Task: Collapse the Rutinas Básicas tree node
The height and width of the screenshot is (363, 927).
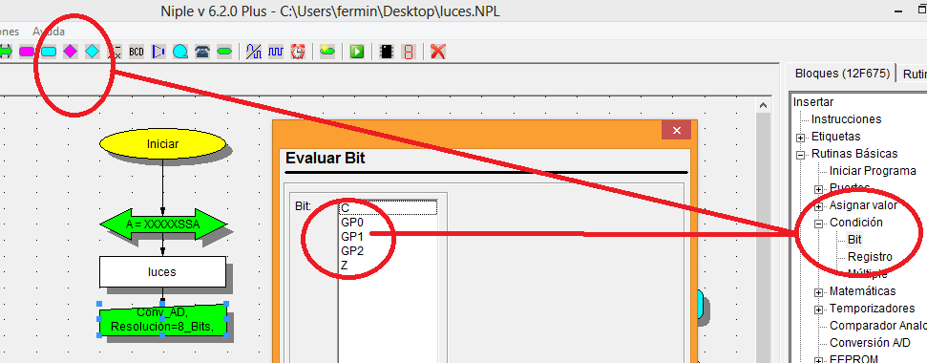Action: coord(800,155)
